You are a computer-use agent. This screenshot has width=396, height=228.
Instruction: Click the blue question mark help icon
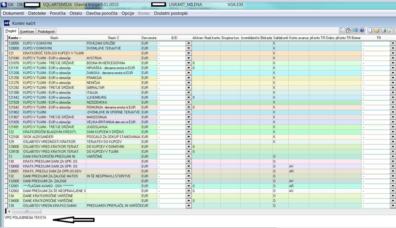click(x=362, y=31)
